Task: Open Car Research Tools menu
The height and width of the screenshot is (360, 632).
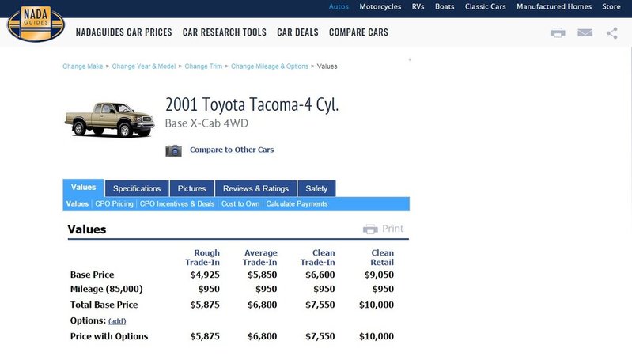Action: [x=225, y=32]
